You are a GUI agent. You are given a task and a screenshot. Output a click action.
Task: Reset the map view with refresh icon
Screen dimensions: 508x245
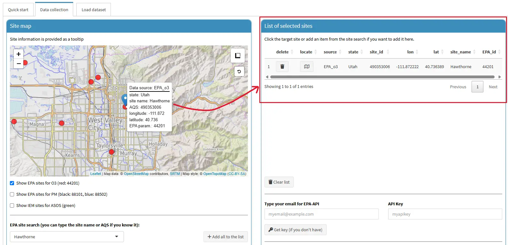tap(239, 71)
